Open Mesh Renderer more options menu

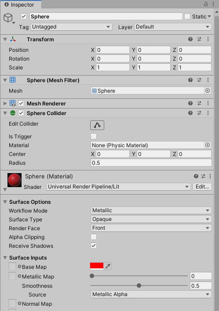(208, 103)
